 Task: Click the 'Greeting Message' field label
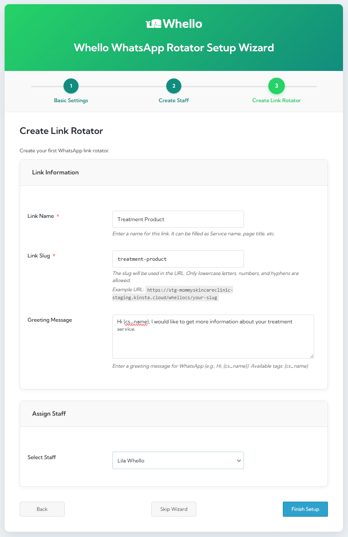point(50,320)
